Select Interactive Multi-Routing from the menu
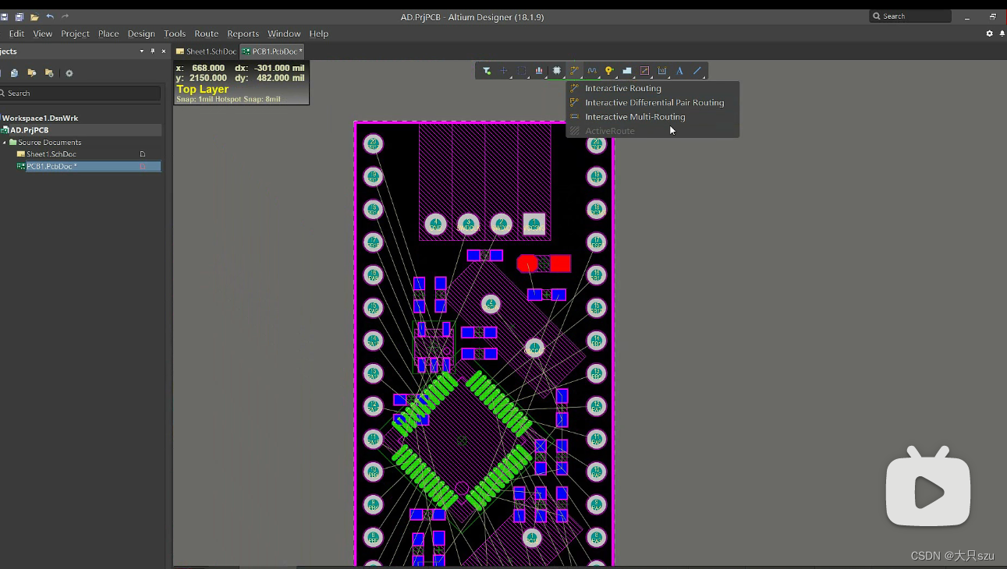1007x569 pixels. point(635,117)
